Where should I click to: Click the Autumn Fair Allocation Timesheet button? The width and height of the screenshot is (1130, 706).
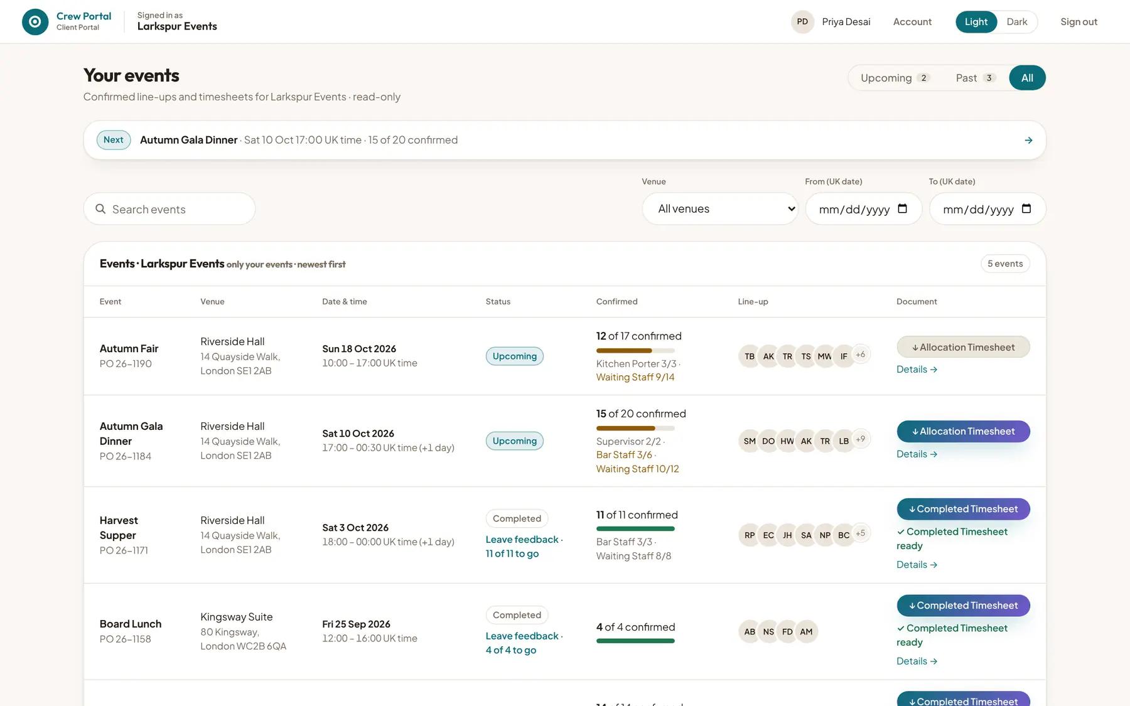[x=963, y=347]
